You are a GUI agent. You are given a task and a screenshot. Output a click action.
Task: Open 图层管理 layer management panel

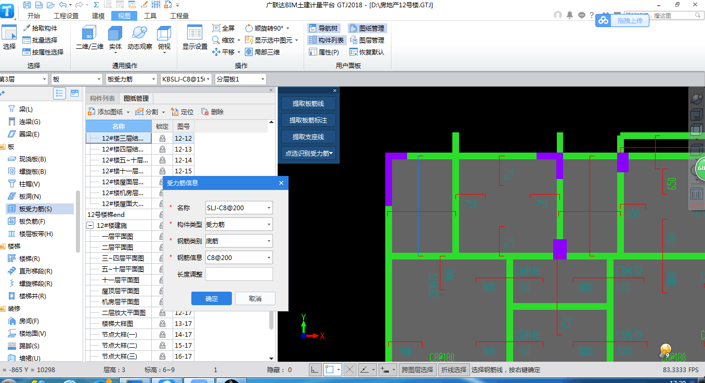coord(367,40)
